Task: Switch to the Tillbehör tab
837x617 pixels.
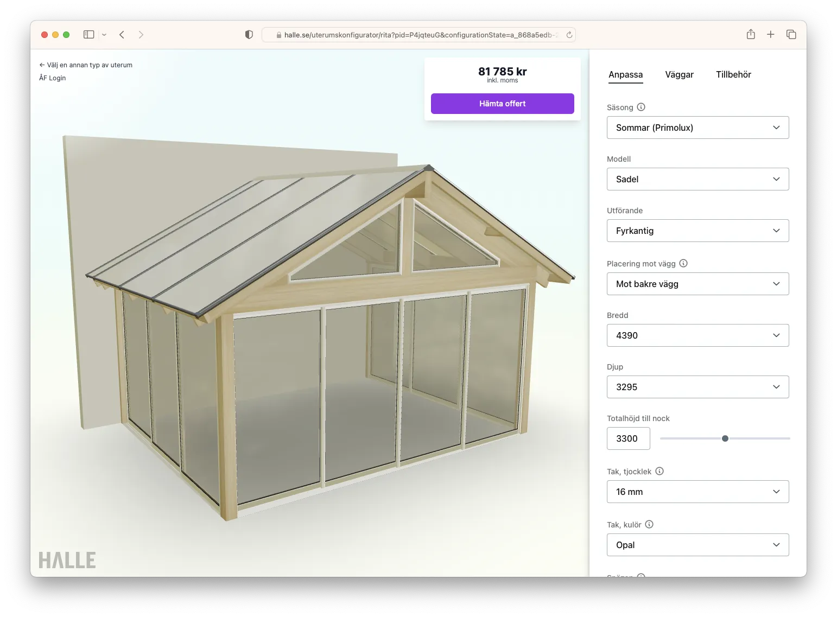Action: pyautogui.click(x=733, y=74)
